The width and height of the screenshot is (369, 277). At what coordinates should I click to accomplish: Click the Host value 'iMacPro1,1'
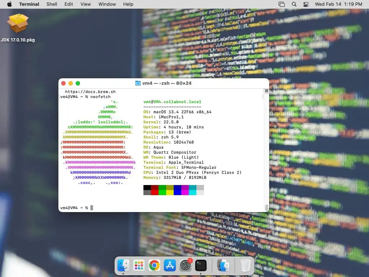pos(171,117)
